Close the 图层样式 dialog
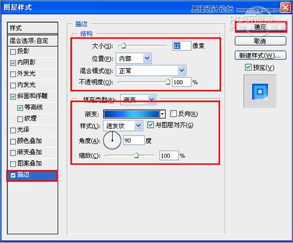 click(x=285, y=8)
